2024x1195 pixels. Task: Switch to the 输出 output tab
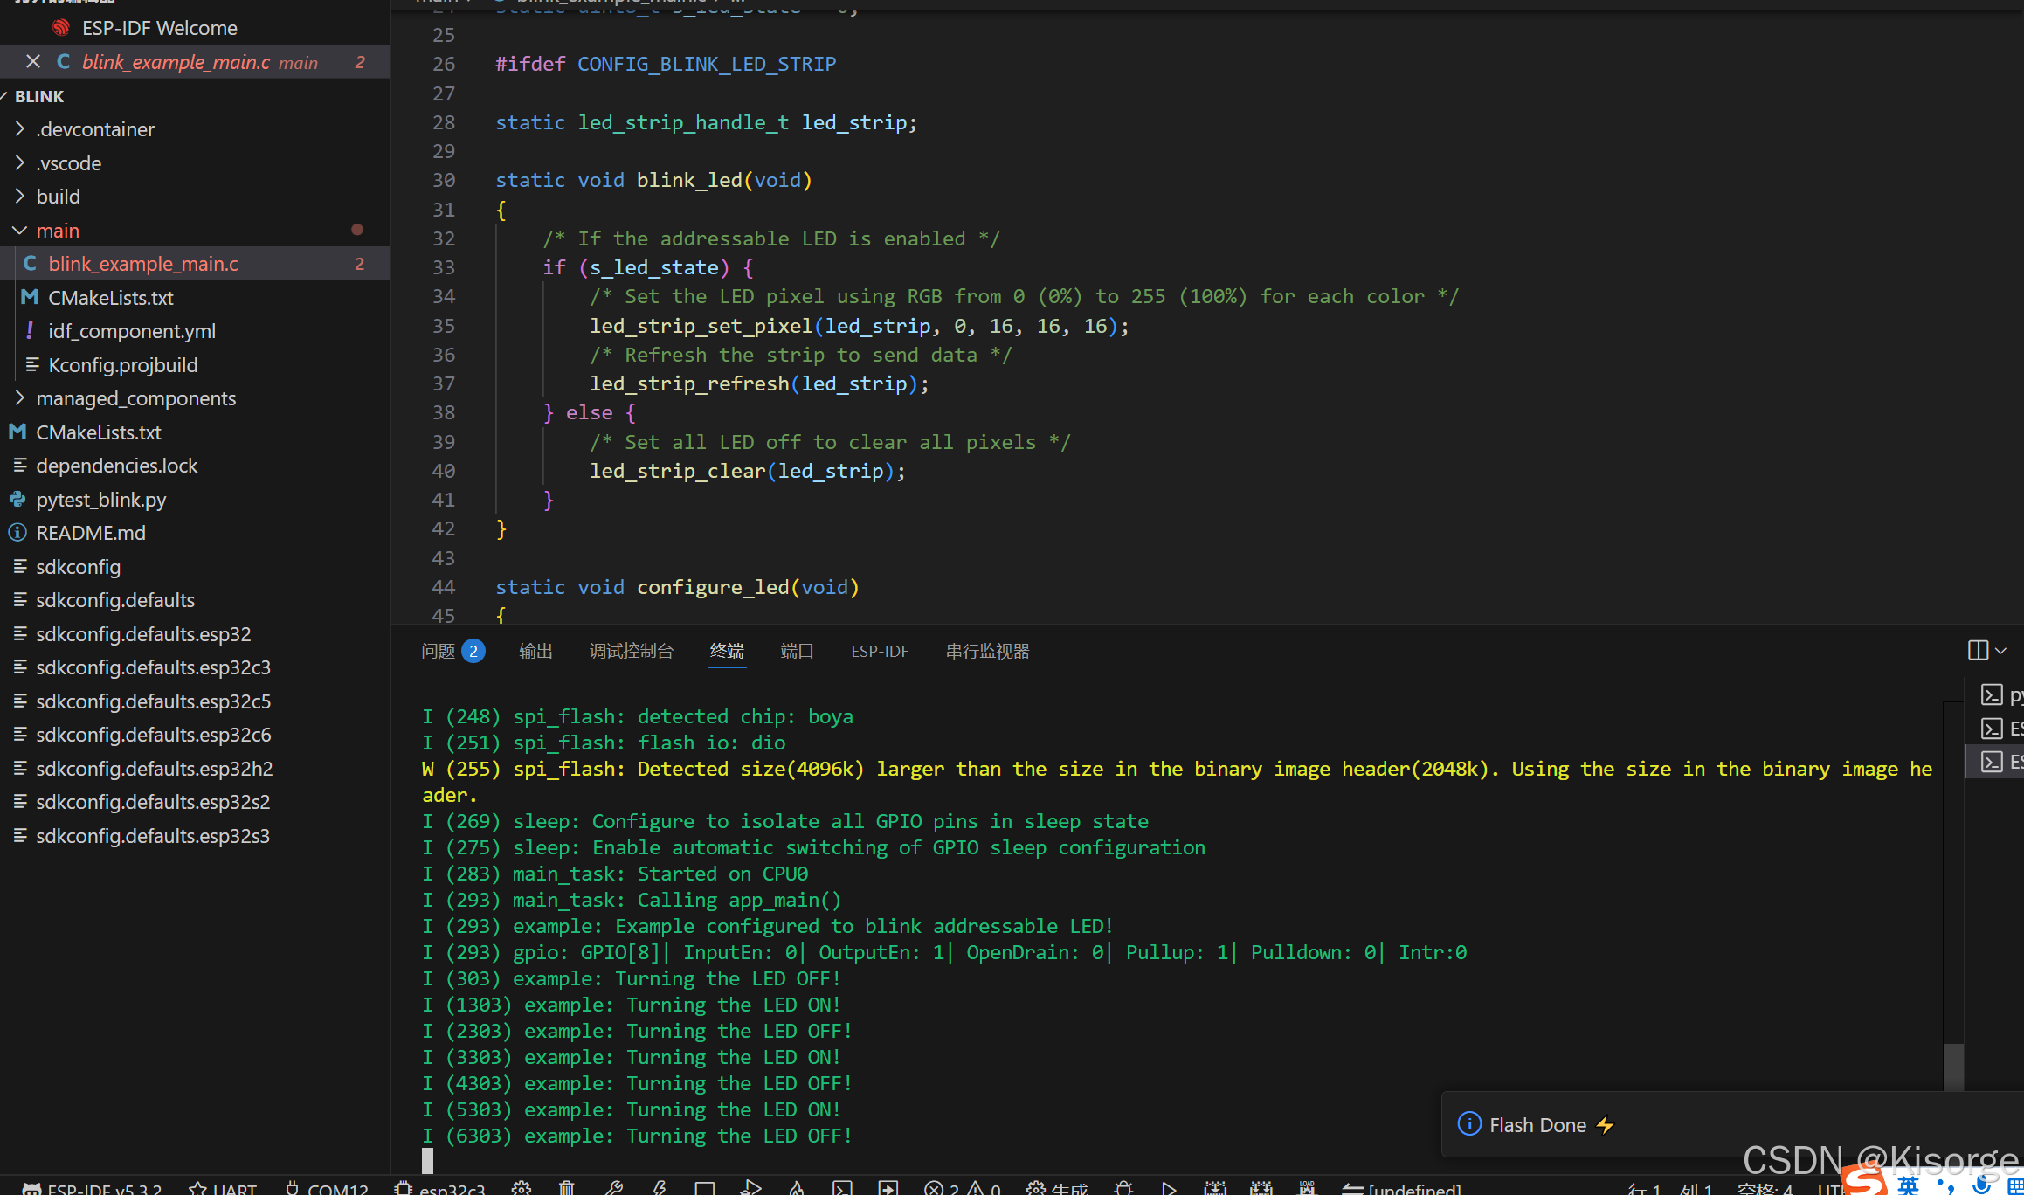point(535,652)
